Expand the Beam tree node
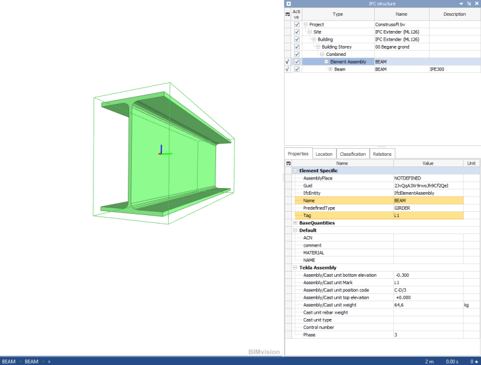 (x=330, y=69)
